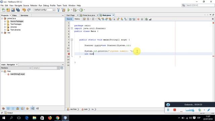This screenshot has width=215, height=121.
Task: Click the Source view button
Action: click(x=69, y=19)
